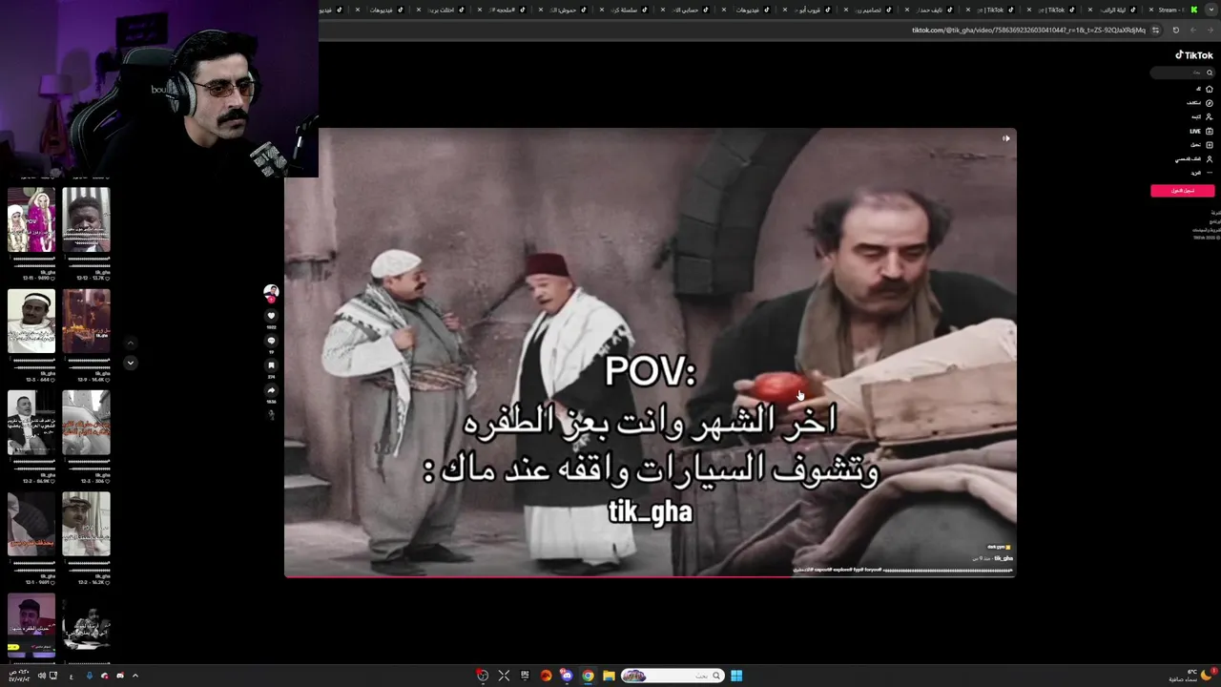Open the thumbnail with 14.4K likes
Screen dimensions: 1221x687
click(x=86, y=322)
